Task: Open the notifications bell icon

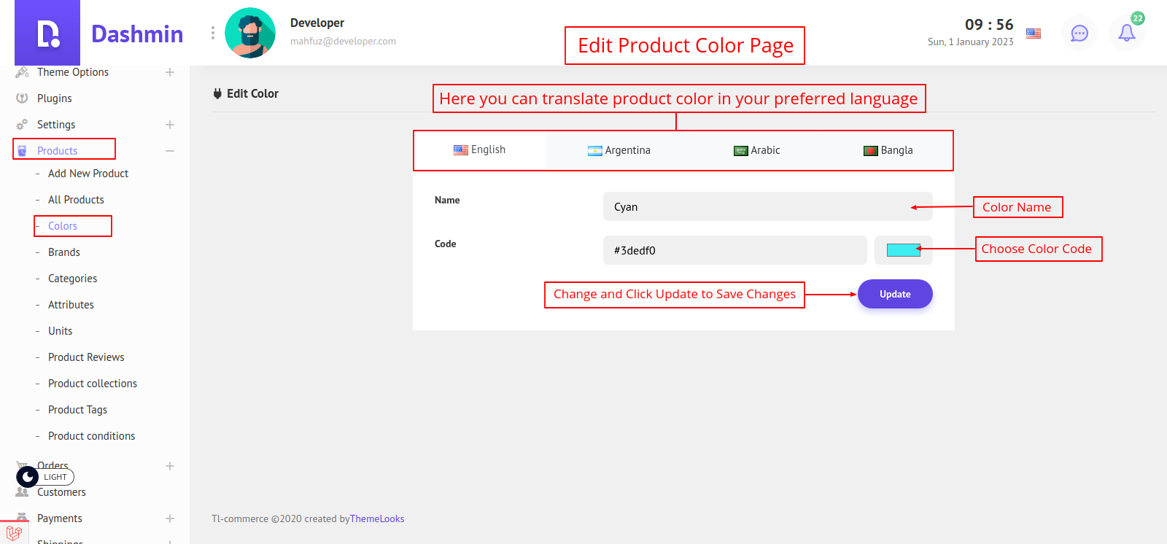Action: [1126, 34]
